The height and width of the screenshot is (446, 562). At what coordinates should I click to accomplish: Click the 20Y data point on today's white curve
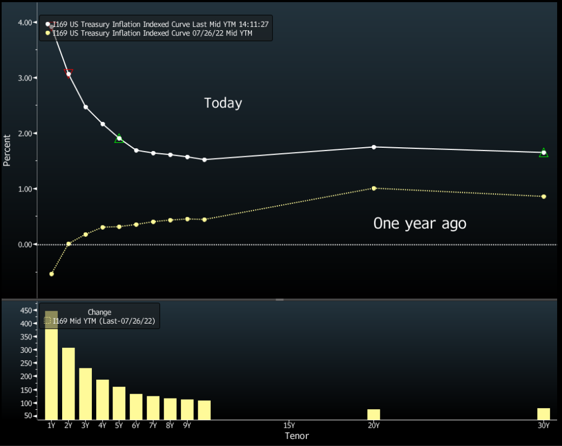coord(374,147)
